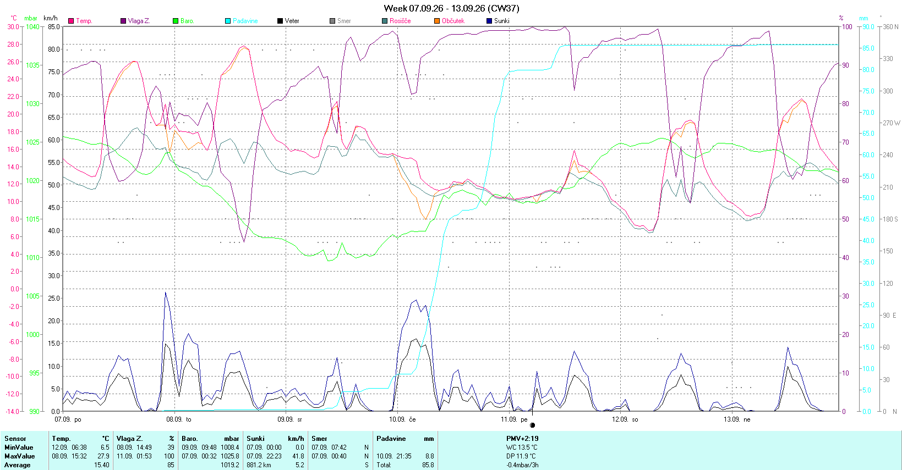The image size is (902, 470).
Task: Click the purple Vlaga Z. legend swatch
Action: (x=123, y=21)
